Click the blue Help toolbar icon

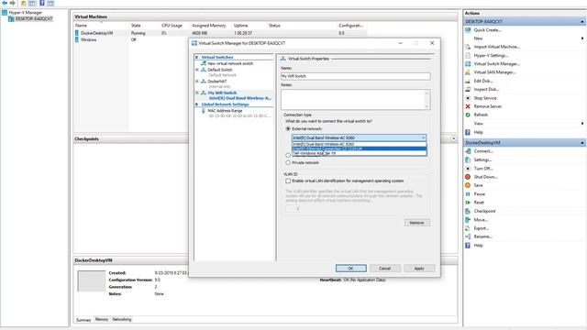coord(42,3)
